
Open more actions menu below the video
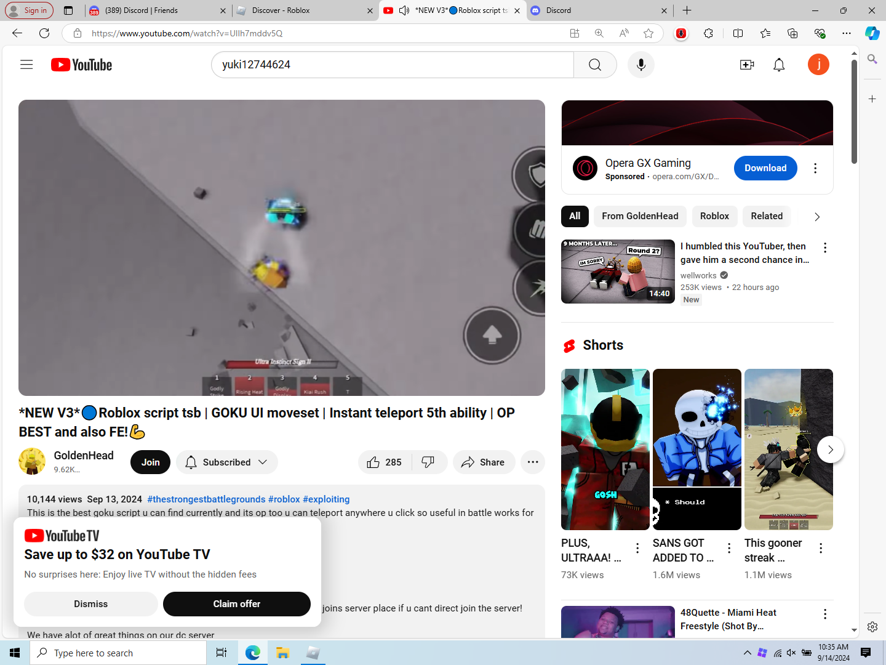pos(533,462)
